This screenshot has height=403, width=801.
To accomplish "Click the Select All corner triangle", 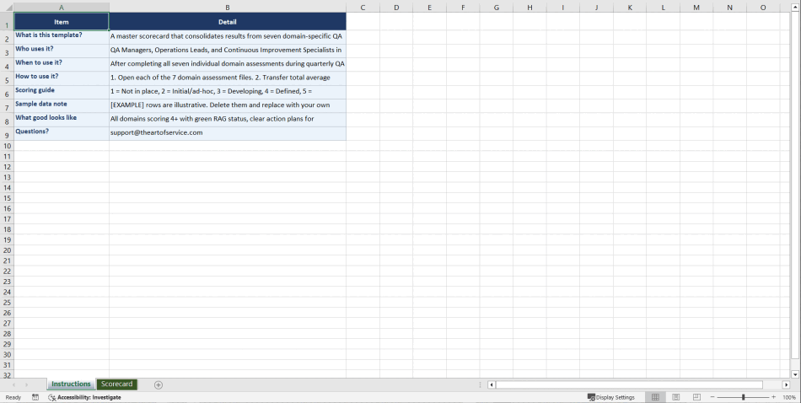I will click(7, 8).
